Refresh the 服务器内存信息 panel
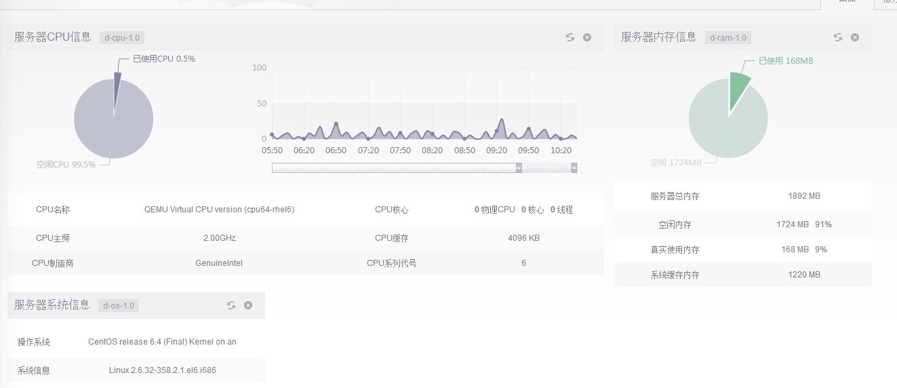Viewport: 897px width, 388px height. coord(838,37)
